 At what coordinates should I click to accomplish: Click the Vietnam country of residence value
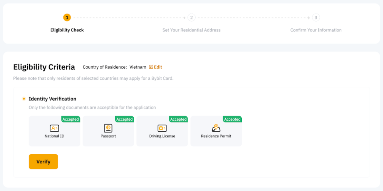138,67
